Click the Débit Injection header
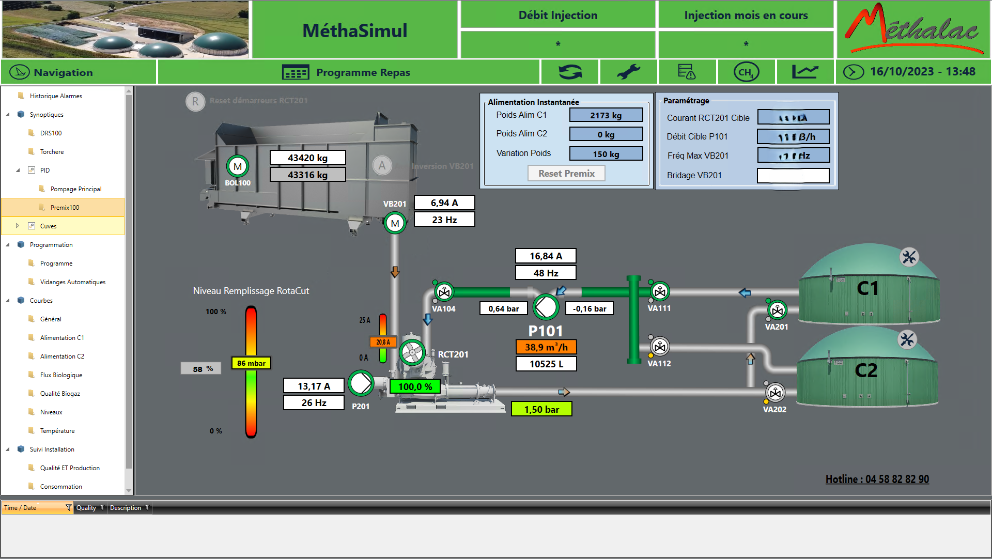The height and width of the screenshot is (559, 992). coord(558,15)
